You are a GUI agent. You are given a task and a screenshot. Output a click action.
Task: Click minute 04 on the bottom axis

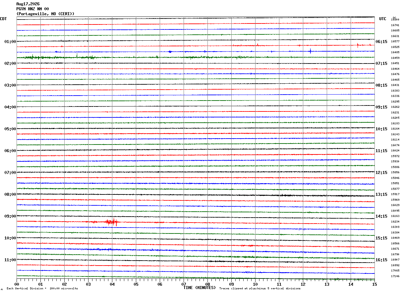pyautogui.click(x=112, y=284)
